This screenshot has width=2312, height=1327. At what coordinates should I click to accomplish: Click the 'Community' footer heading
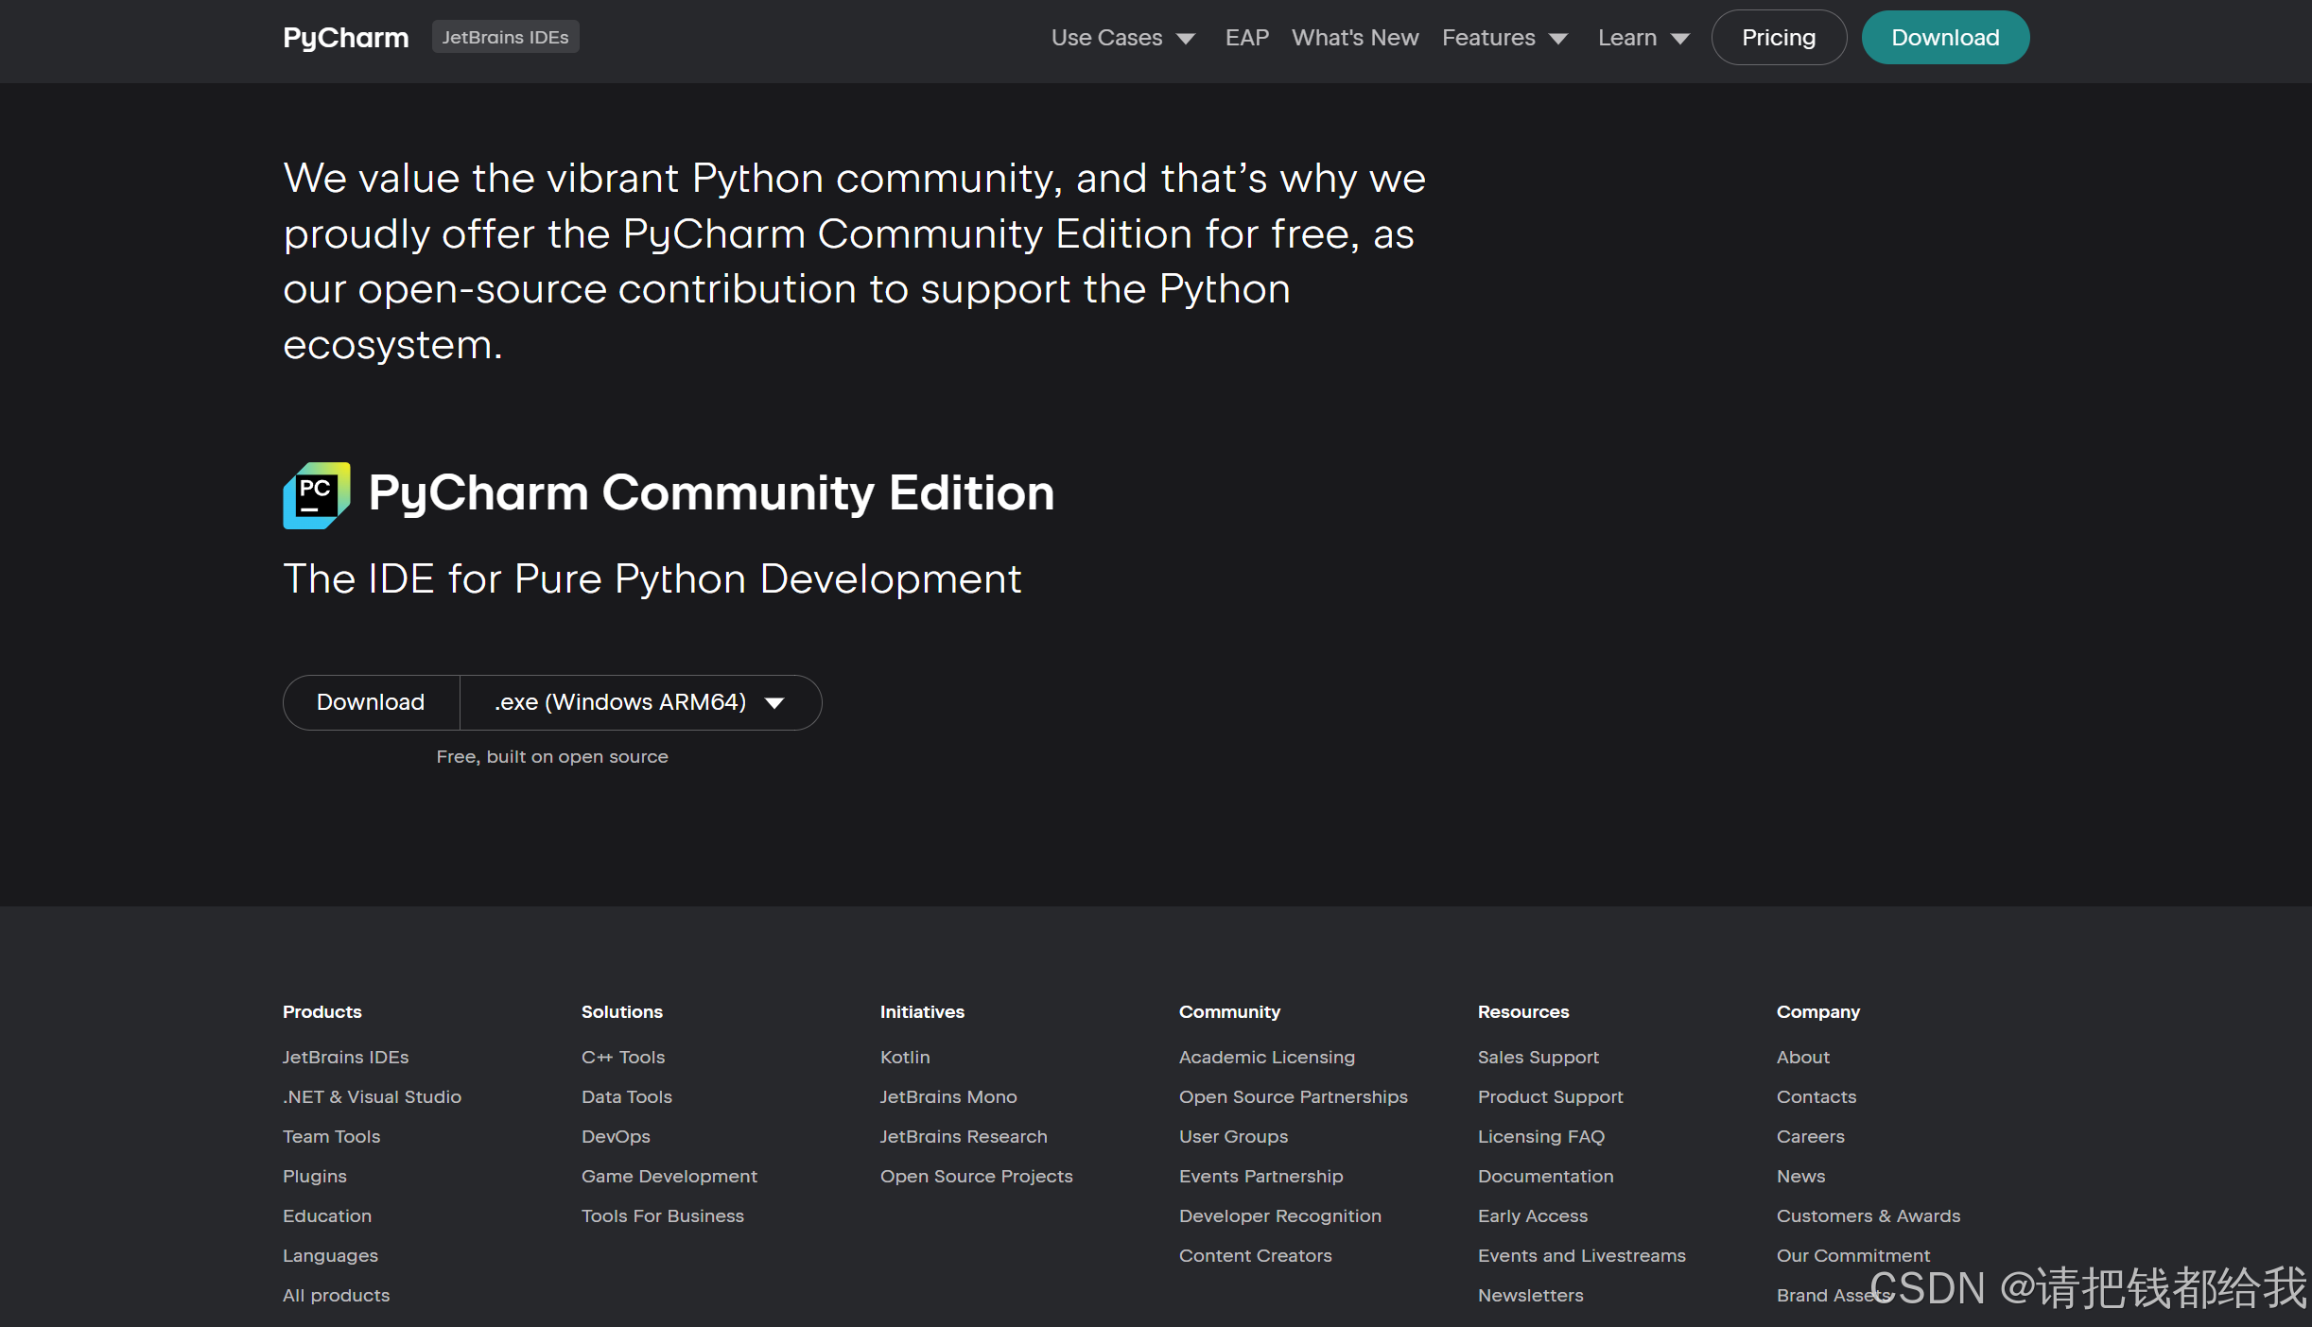tap(1229, 1011)
